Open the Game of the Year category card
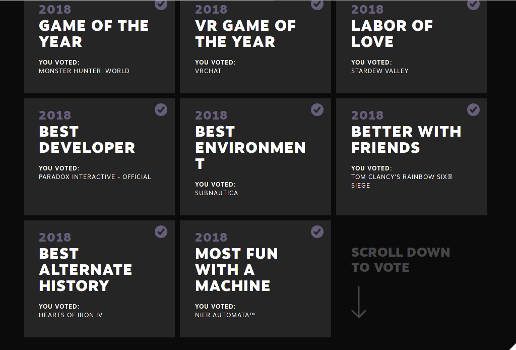The width and height of the screenshot is (516, 350). [x=99, y=46]
